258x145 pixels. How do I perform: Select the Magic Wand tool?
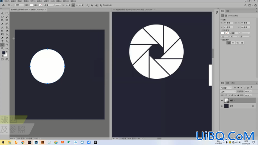(7, 17)
